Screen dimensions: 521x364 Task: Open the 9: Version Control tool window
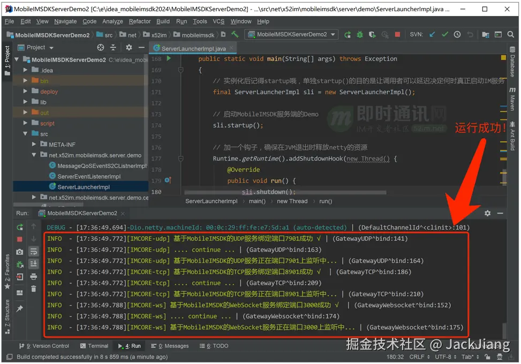[44, 346]
